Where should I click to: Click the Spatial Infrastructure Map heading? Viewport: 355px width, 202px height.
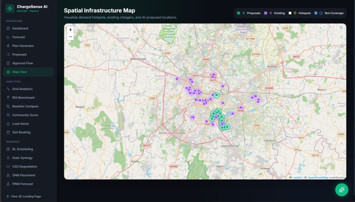[x=100, y=11]
